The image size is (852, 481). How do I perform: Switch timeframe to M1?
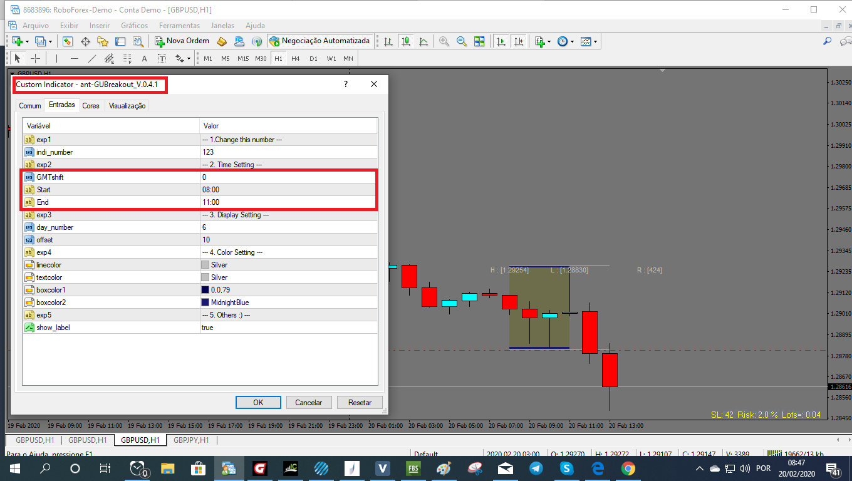coord(208,58)
